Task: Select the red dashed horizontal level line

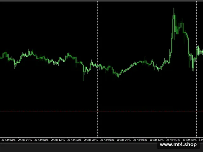Action: [x=101, y=111]
